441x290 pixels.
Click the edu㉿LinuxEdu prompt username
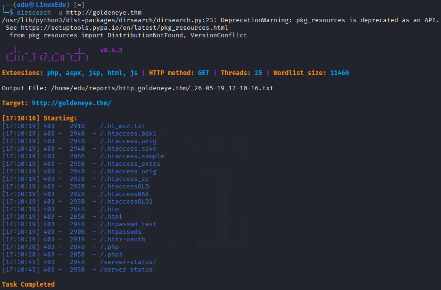click(x=42, y=5)
